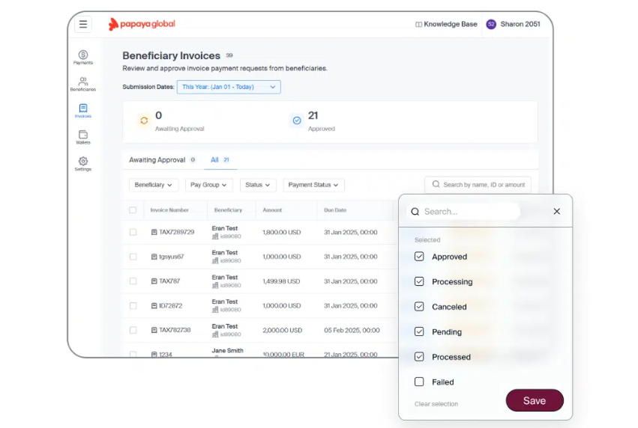Click beneficiary name Jane Smith
The image size is (638, 428).
click(227, 350)
